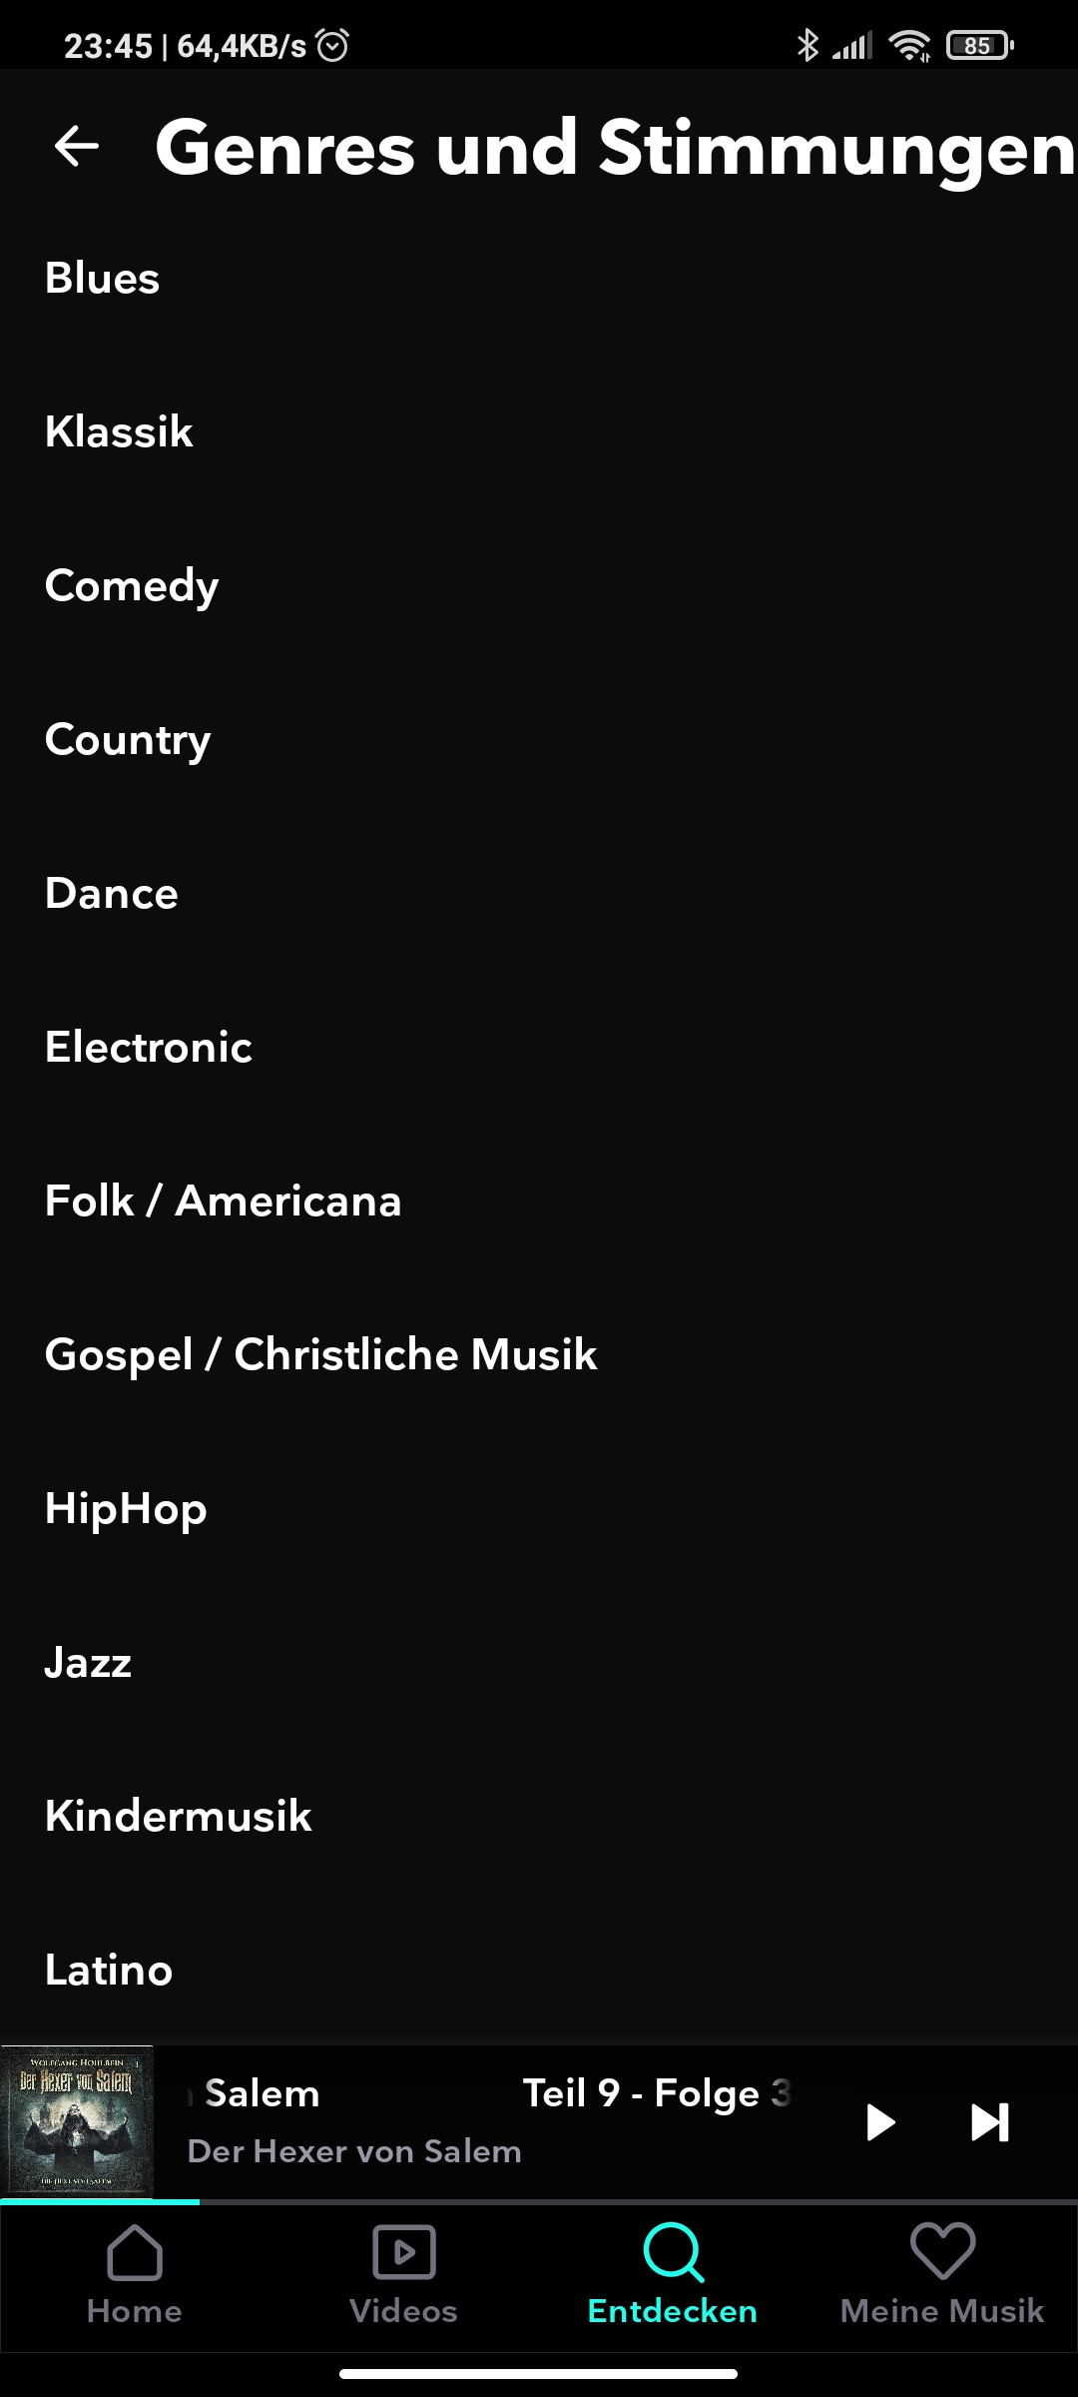Choose the Electronic genre
Viewport: 1078px width, 2397px height.
click(539, 1047)
